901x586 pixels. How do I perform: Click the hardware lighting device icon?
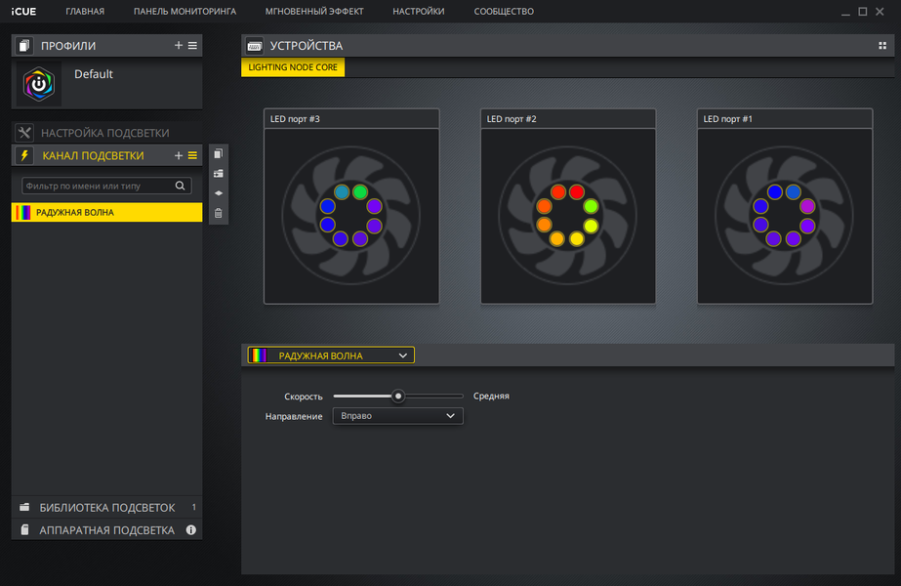[24, 529]
